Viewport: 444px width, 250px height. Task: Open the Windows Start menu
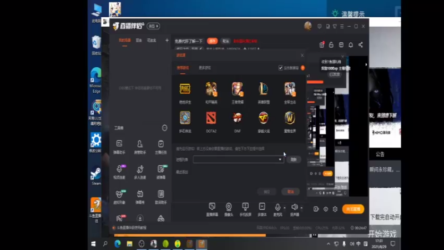pyautogui.click(x=93, y=244)
